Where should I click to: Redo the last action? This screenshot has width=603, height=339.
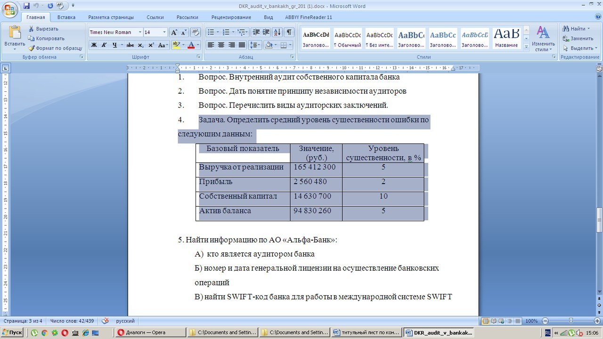50,6
